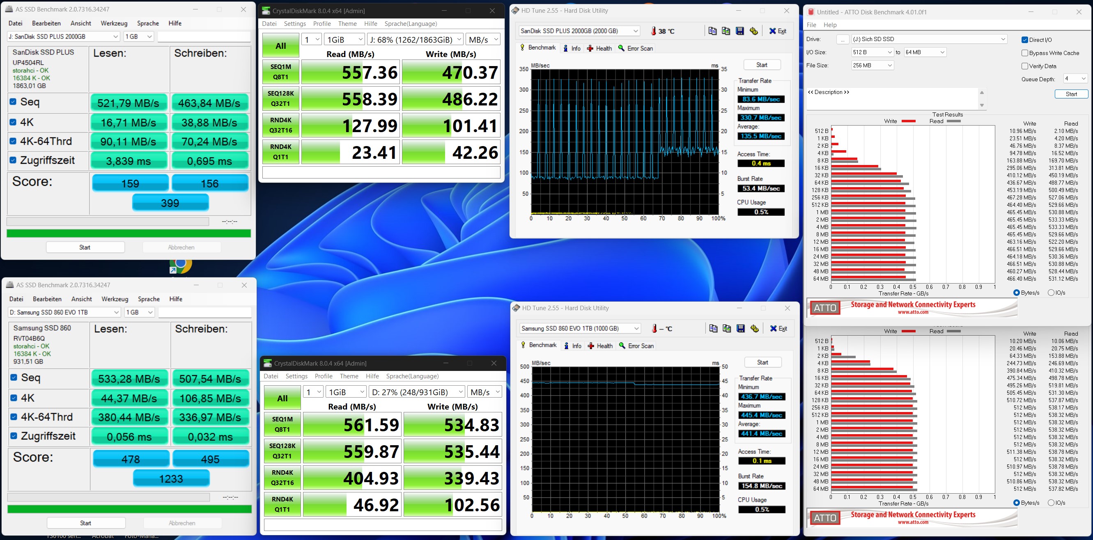Click the Exit X in bottom HD Tune
The image size is (1093, 540).
click(x=778, y=328)
